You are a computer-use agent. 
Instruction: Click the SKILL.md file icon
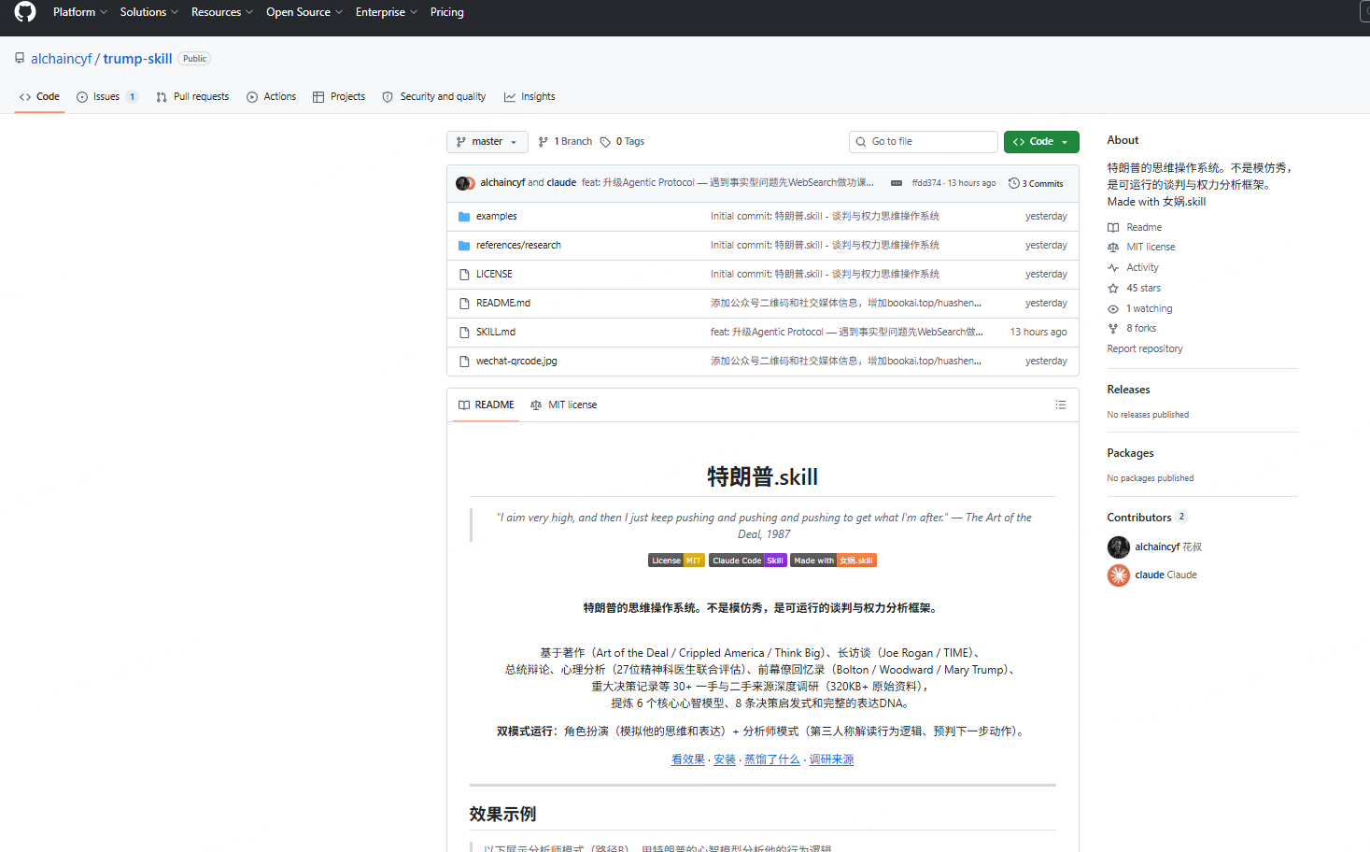464,333
